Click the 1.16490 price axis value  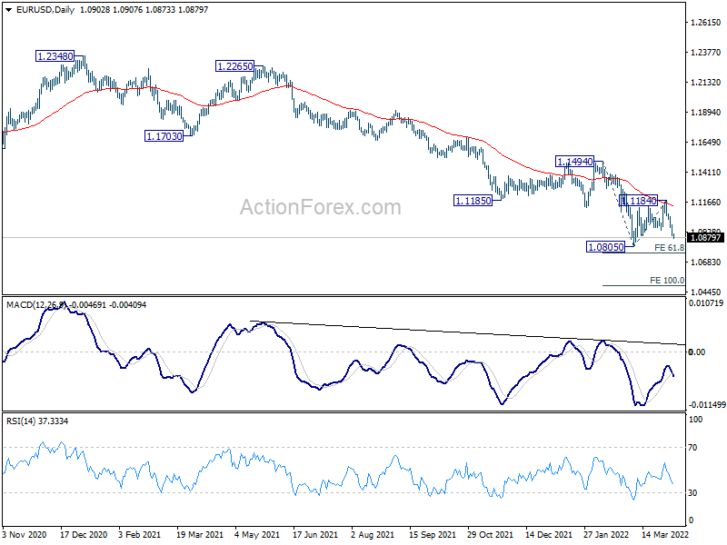pyautogui.click(x=706, y=143)
